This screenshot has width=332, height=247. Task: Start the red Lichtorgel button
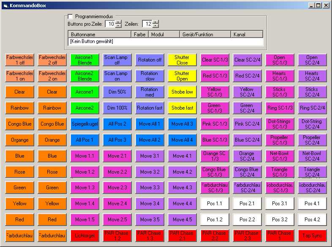(x=84, y=236)
